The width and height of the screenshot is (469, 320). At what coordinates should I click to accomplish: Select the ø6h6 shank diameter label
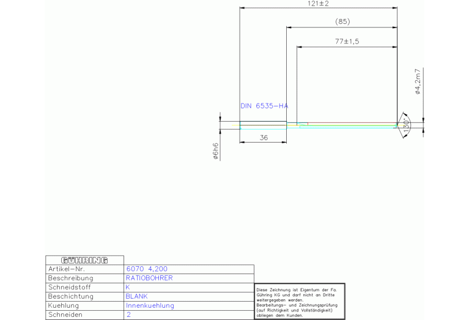click(215, 151)
